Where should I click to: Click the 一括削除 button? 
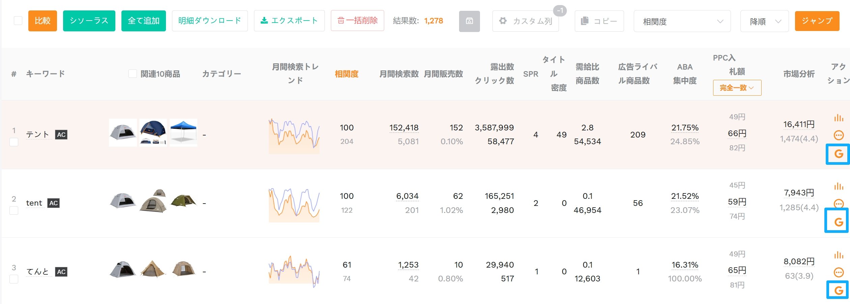(x=357, y=21)
